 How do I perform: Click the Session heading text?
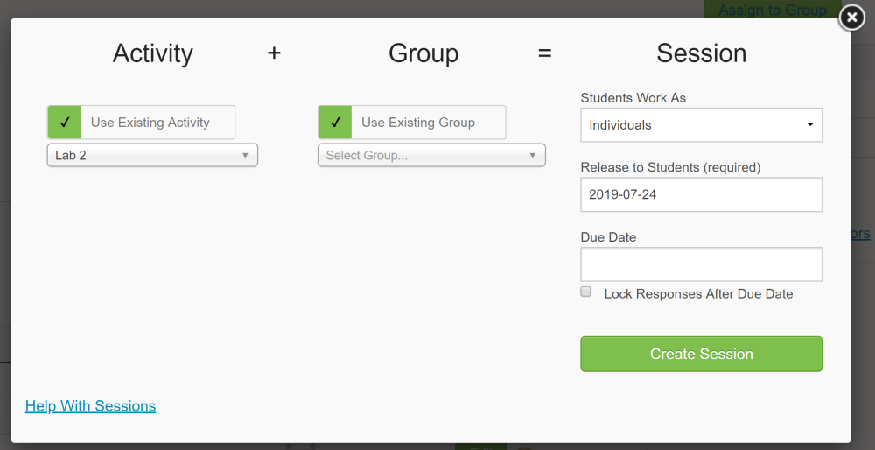pyautogui.click(x=701, y=53)
